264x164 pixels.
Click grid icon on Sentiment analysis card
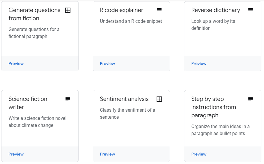pyautogui.click(x=159, y=99)
